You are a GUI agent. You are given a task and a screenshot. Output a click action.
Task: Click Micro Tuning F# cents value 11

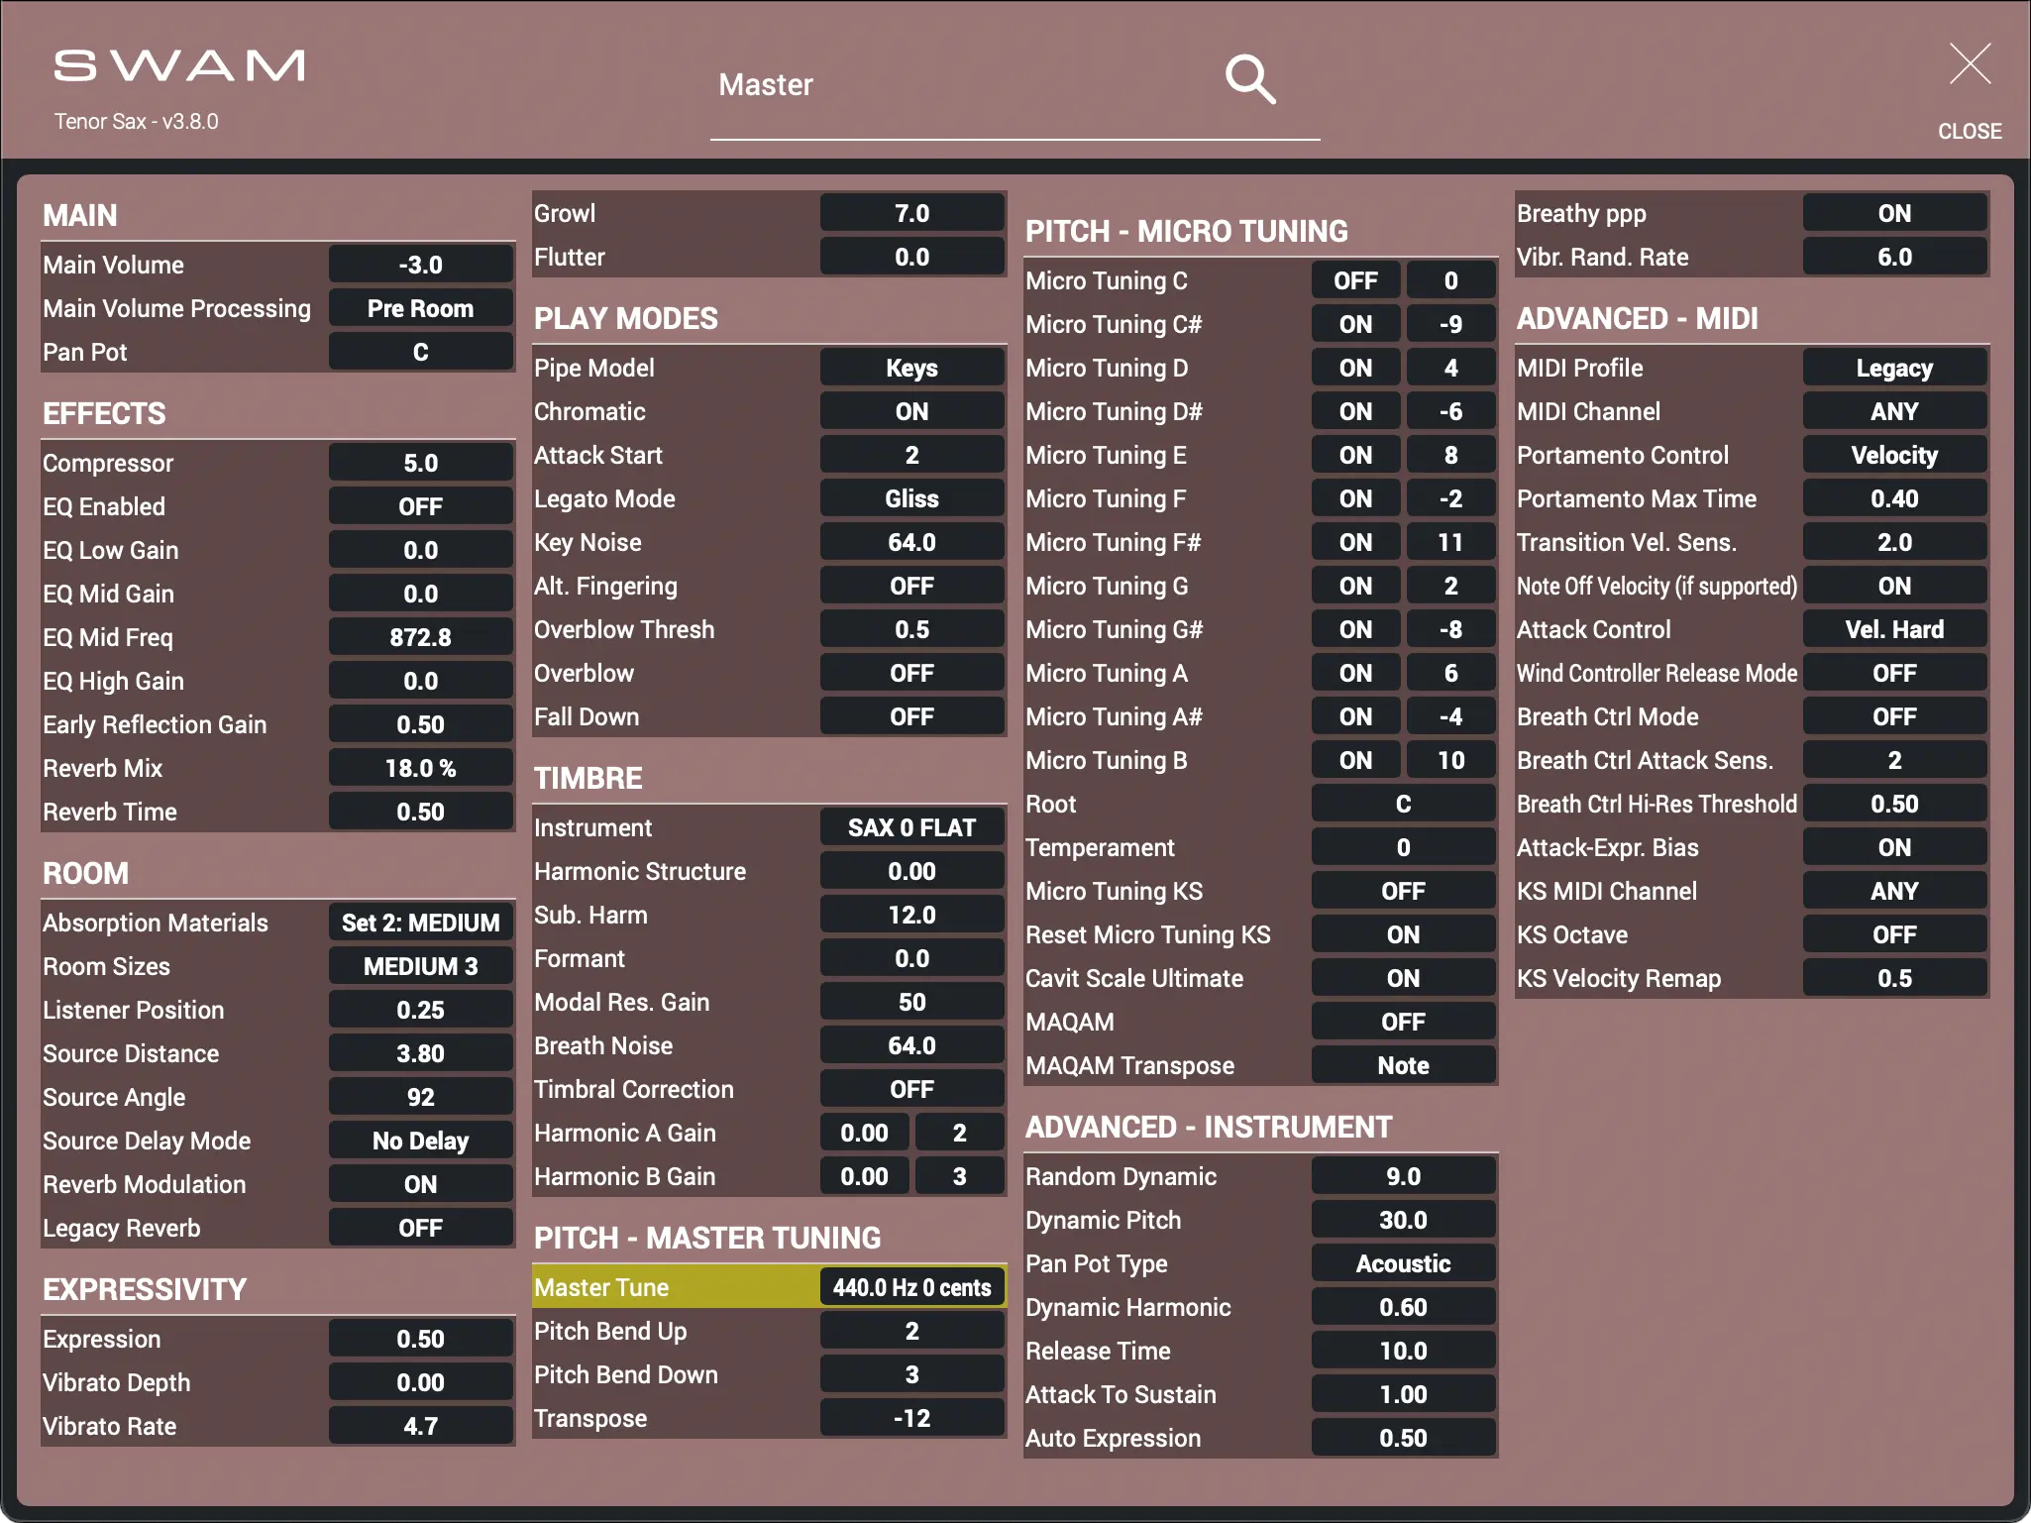coord(1449,542)
